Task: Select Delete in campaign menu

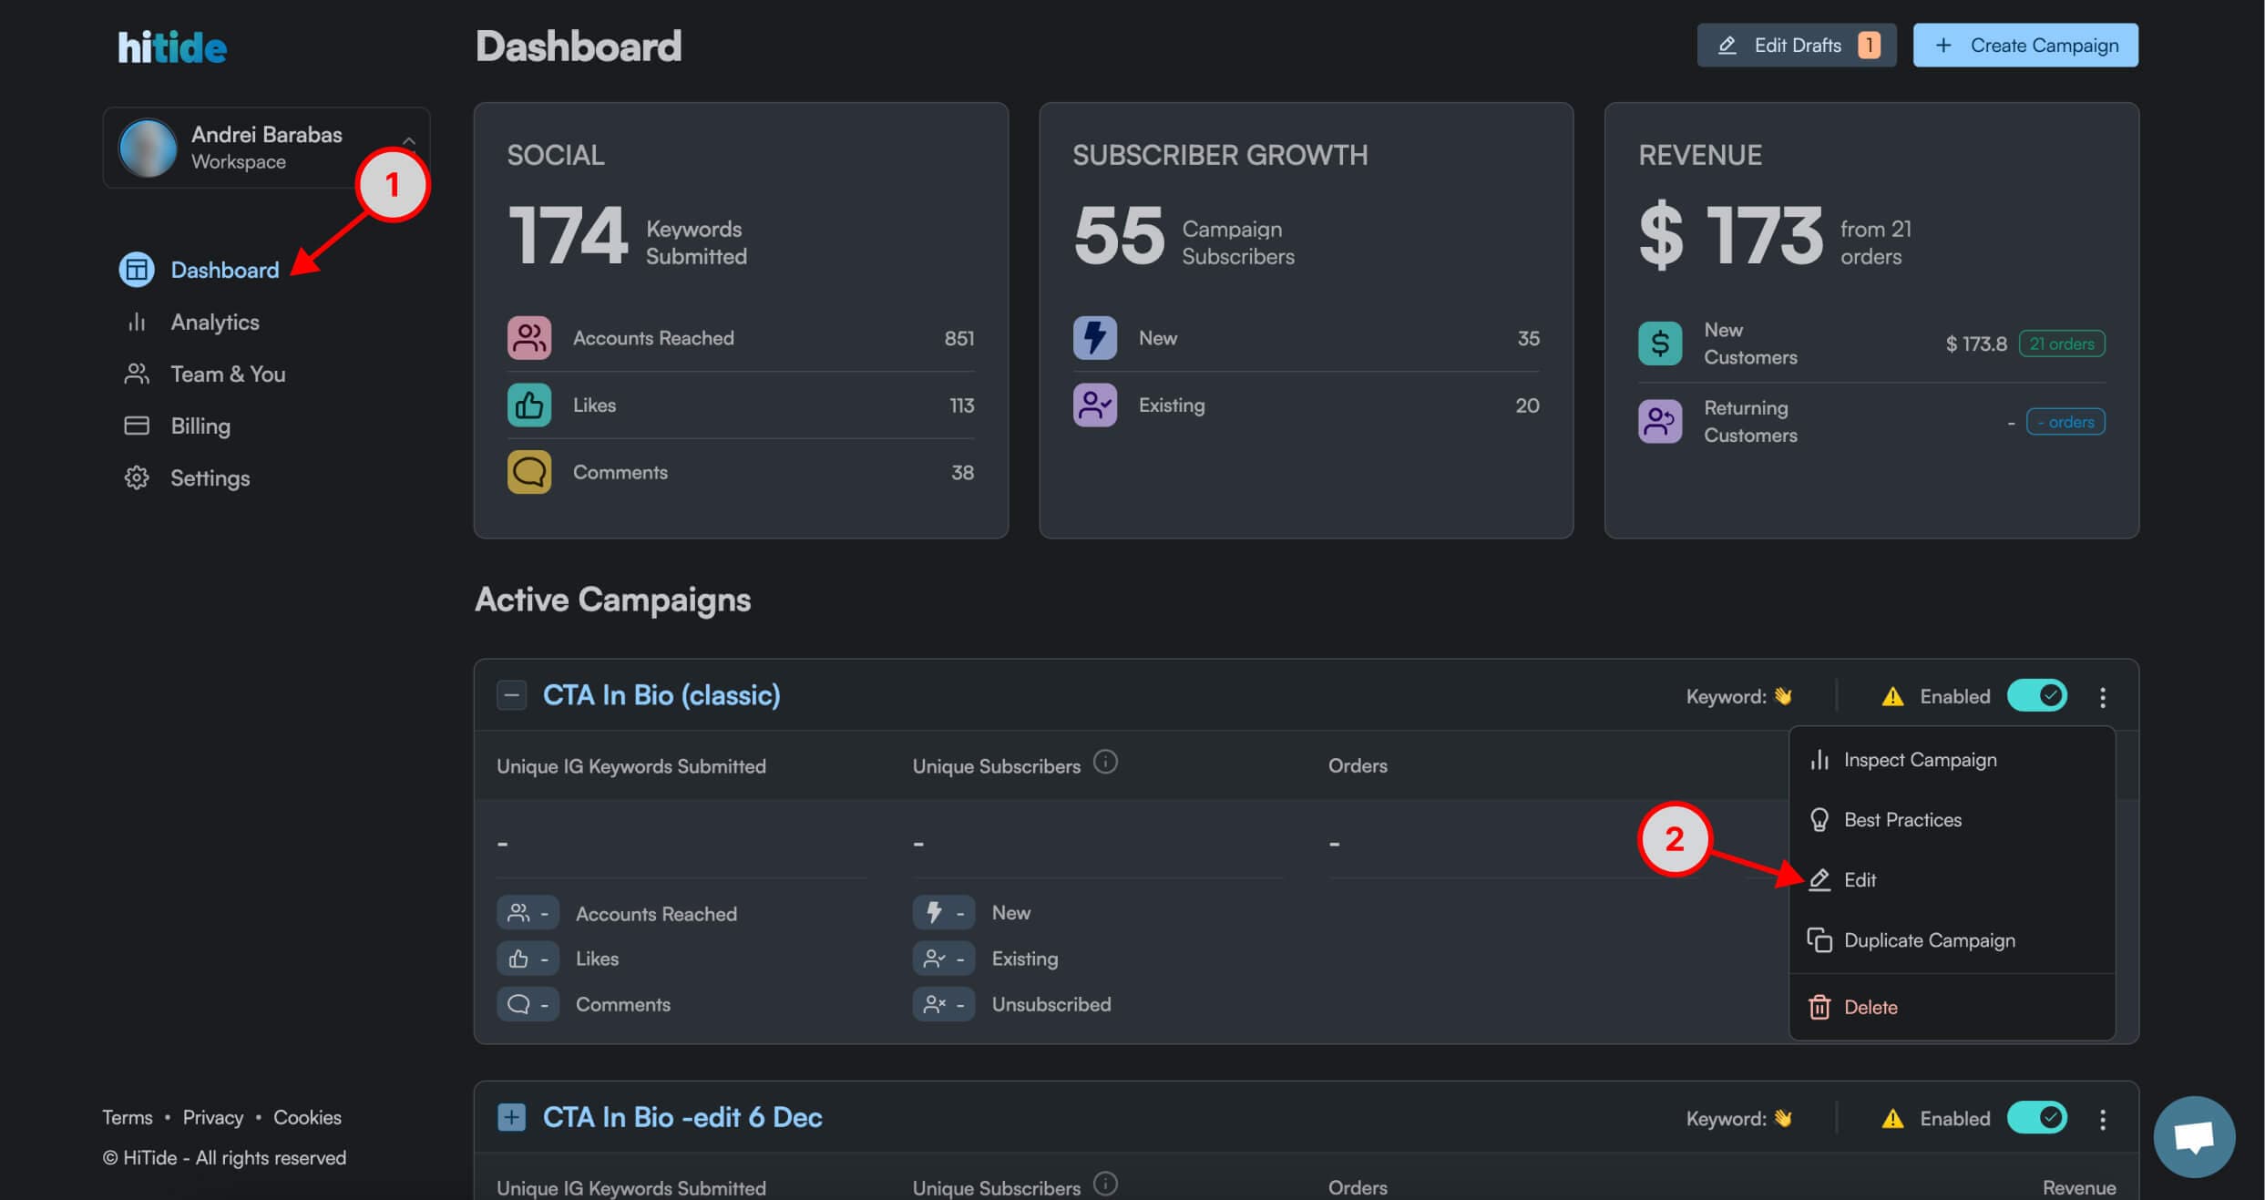Action: point(1870,1008)
